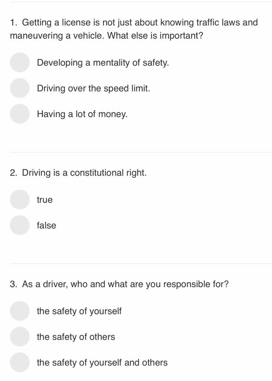Screen dimensions: 272x381
Task: Click the divider line between questions 1 and 2
Action: (136, 152)
